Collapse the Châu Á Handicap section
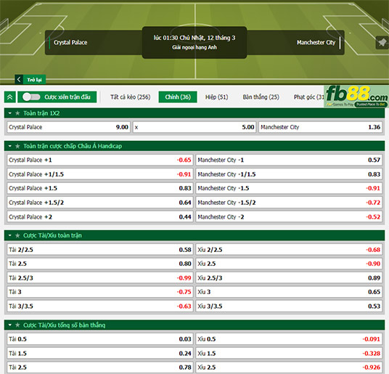The width and height of the screenshot is (389, 374). click(10, 146)
